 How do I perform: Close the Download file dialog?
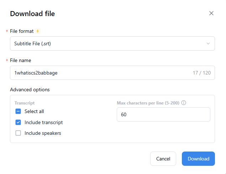[x=211, y=13]
